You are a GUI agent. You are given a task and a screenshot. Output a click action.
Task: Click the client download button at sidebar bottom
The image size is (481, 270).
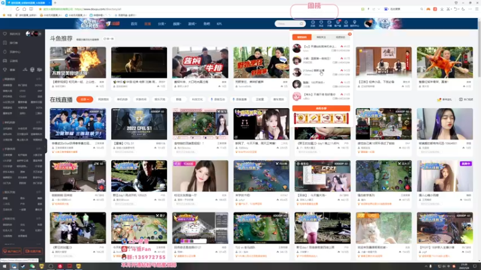(x=12, y=251)
